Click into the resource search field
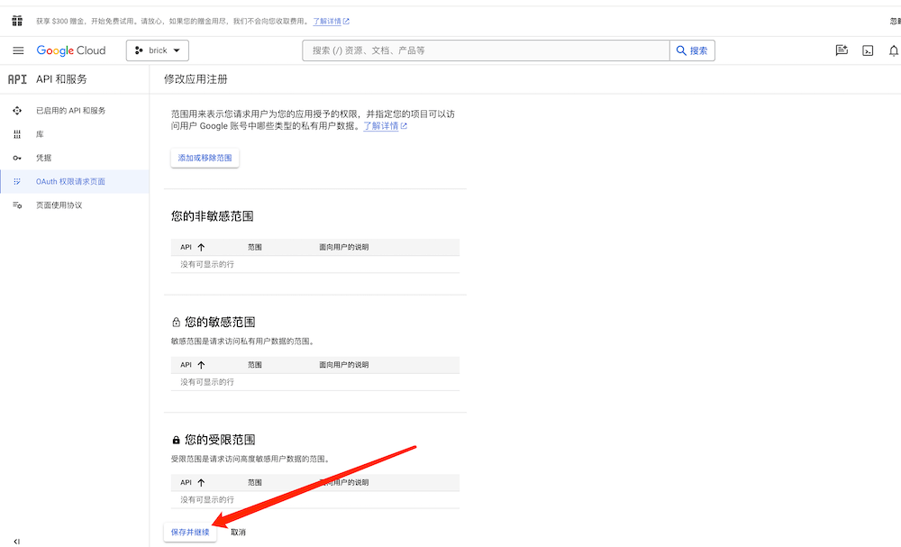The width and height of the screenshot is (901, 547). [487, 50]
